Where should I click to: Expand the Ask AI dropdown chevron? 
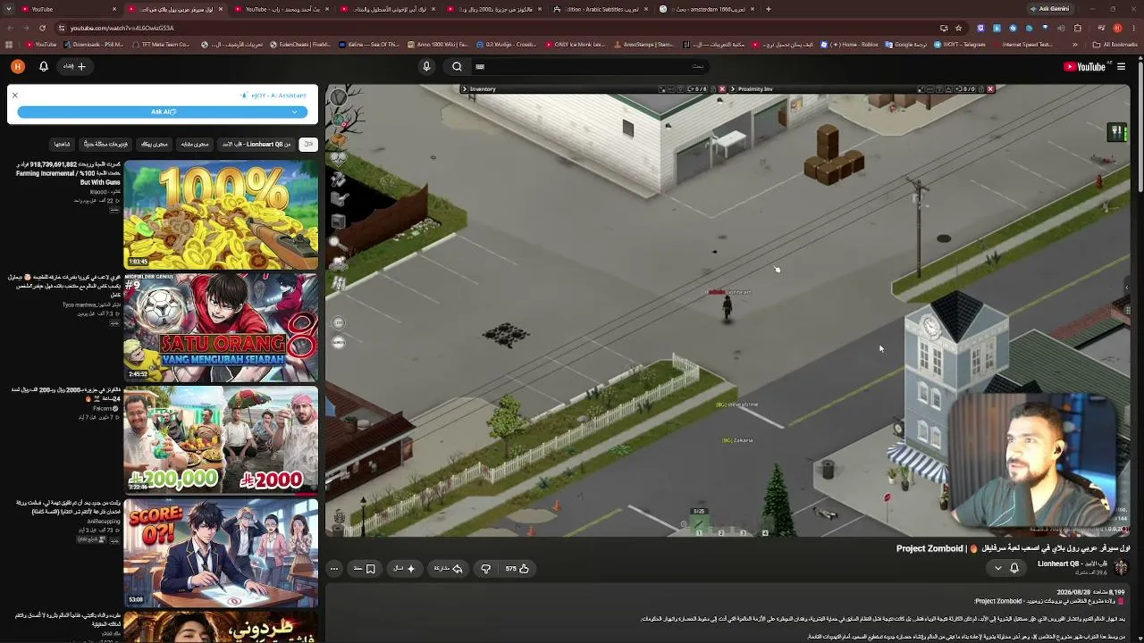[x=295, y=112]
